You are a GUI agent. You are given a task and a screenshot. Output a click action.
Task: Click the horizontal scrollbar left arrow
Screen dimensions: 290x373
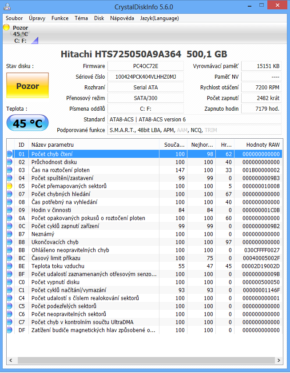click(x=11, y=361)
